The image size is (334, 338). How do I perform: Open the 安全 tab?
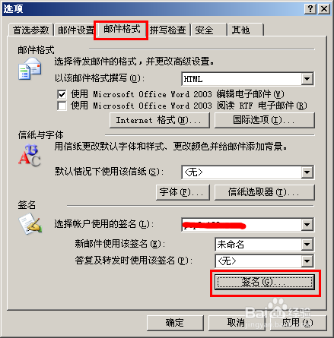pyautogui.click(x=208, y=30)
